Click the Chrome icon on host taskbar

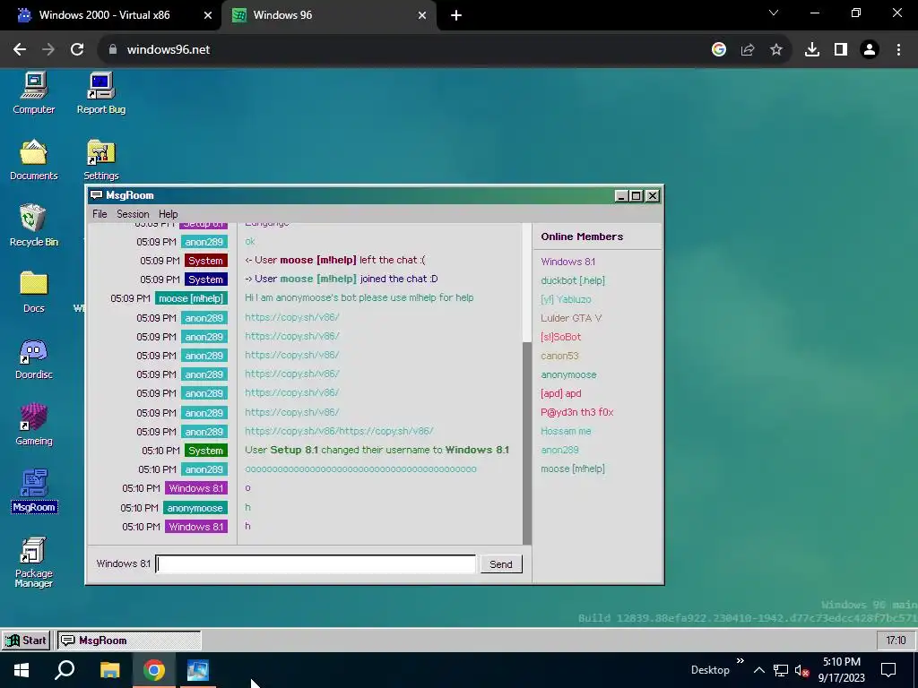[154, 670]
